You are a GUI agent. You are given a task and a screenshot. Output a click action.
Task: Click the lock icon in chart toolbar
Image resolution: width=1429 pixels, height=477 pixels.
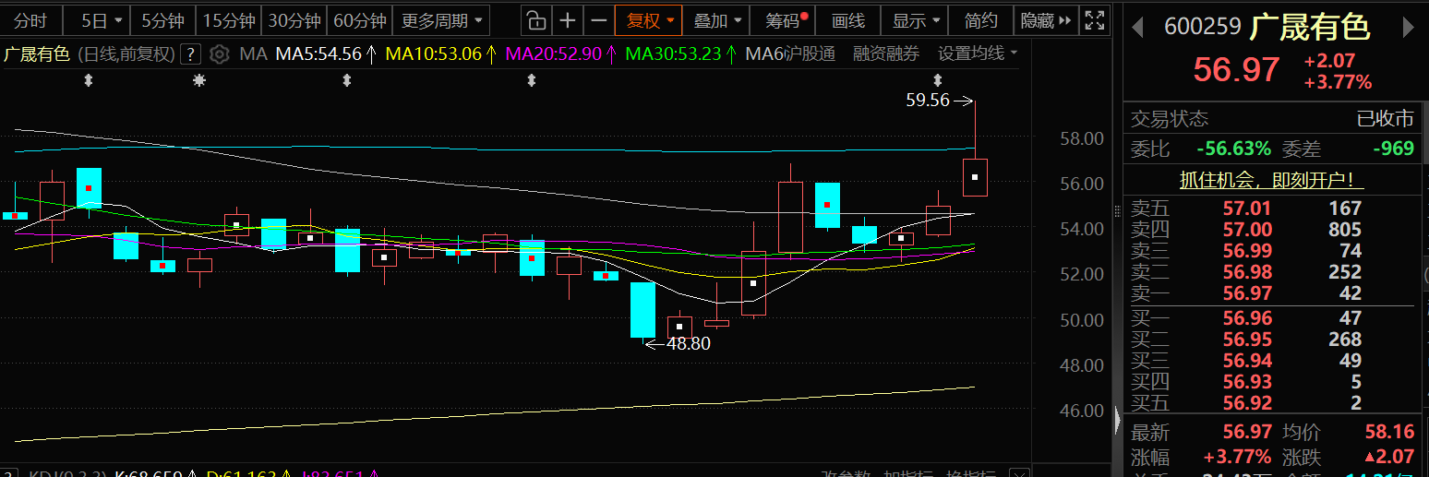point(535,20)
